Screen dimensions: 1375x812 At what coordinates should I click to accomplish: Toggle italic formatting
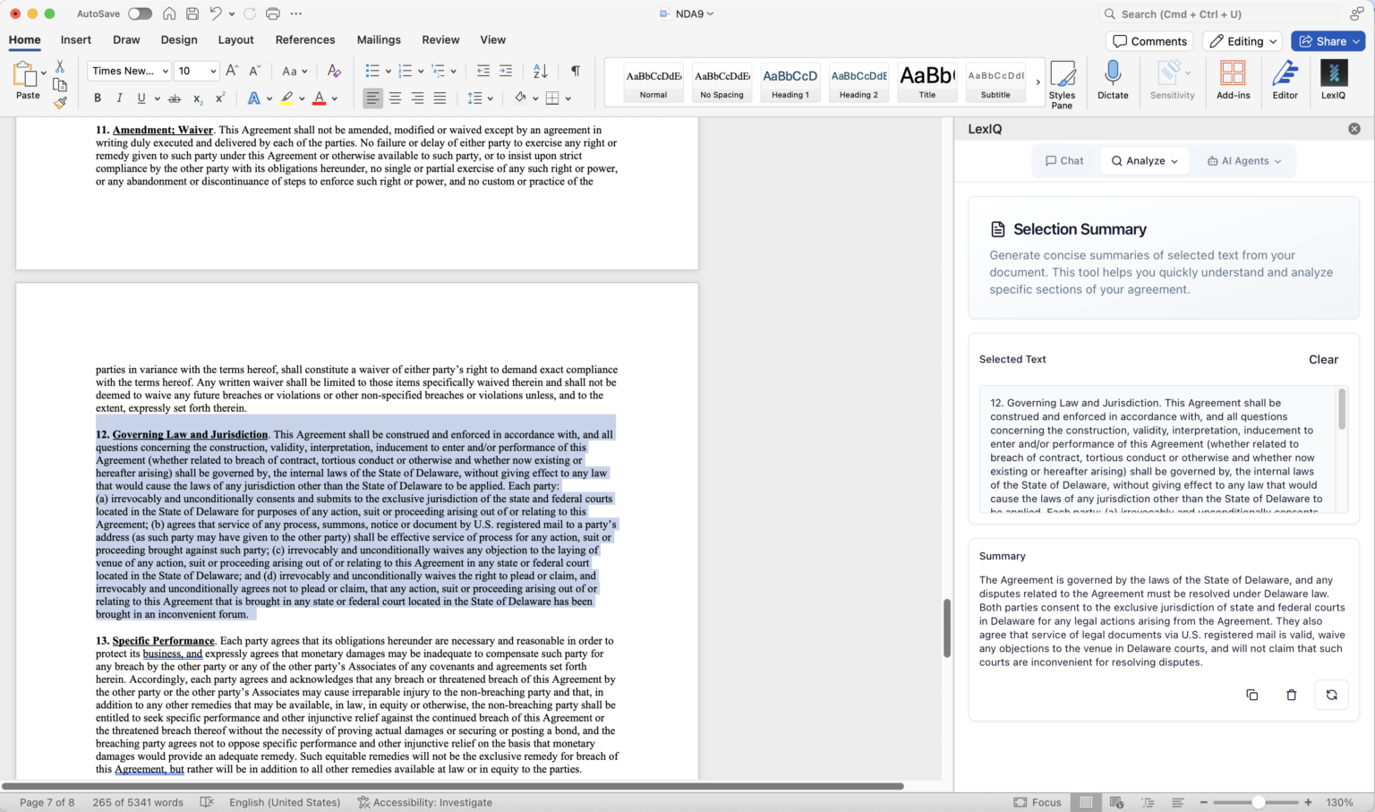119,98
